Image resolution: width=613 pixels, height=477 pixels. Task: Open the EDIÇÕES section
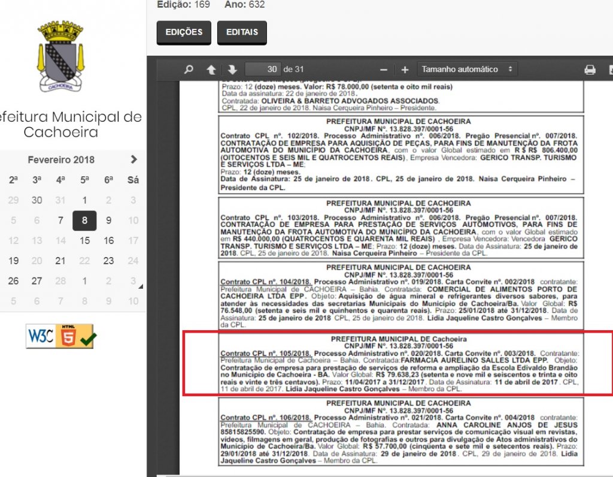[x=184, y=32]
